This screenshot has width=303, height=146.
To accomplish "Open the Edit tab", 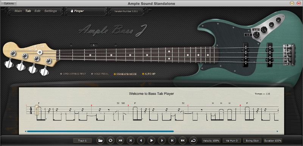I will point(37,11).
